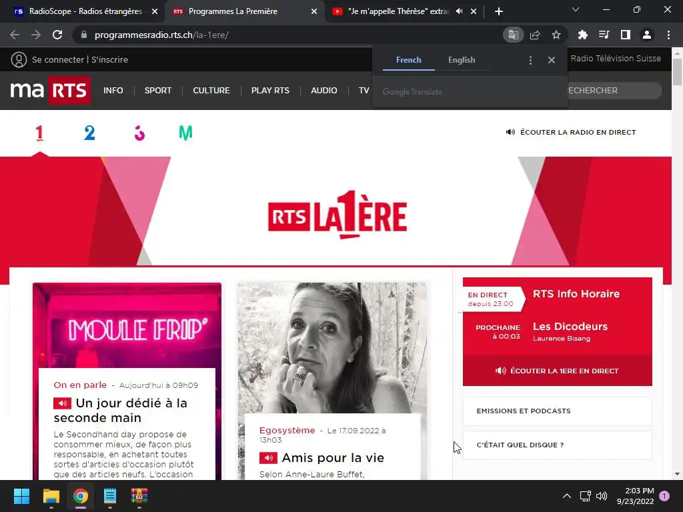Screen dimensions: 683x512
Task: Select the Espace 2 channel icon
Action: click(x=89, y=133)
